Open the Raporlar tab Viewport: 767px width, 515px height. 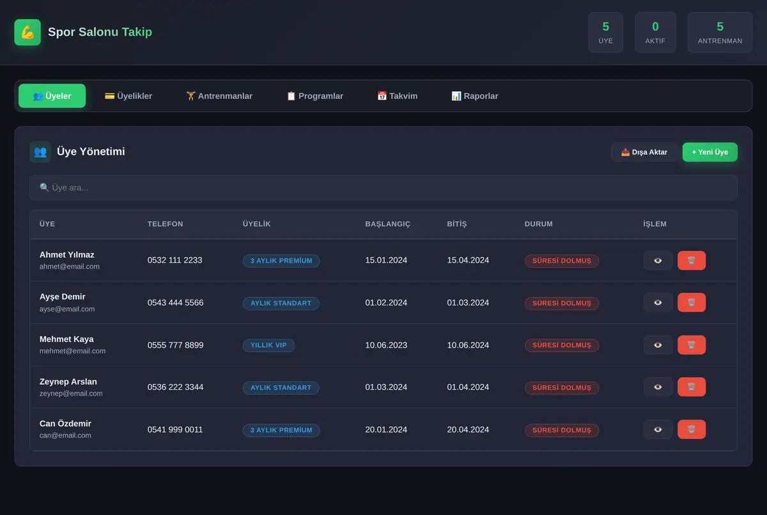coord(475,96)
